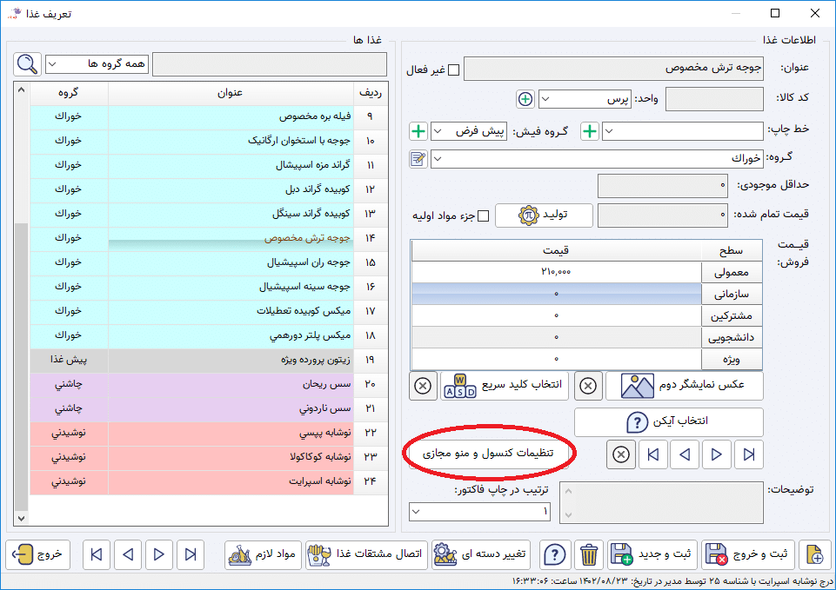Viewport: 836px width, 590px height.
Task: Select row زیتون پرورده ویژه
Action: [209, 360]
